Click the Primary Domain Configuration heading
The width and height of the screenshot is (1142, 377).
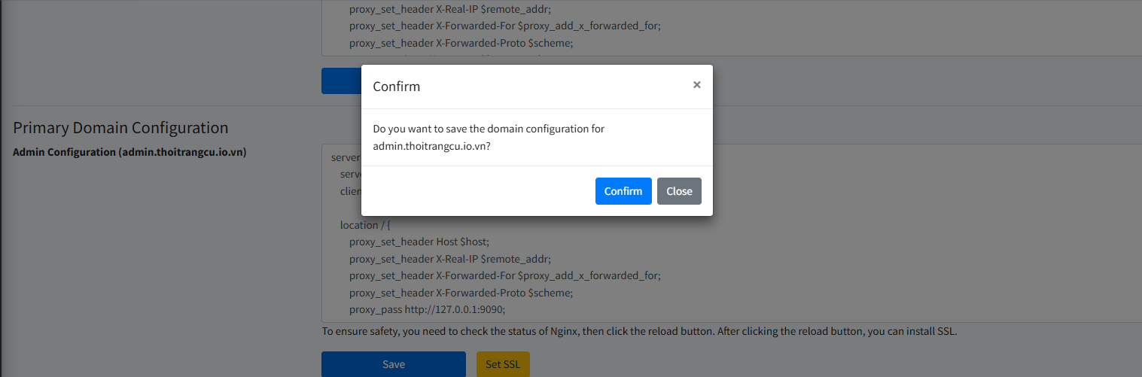[120, 128]
